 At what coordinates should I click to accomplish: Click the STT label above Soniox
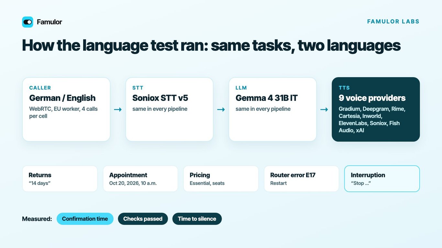138,88
